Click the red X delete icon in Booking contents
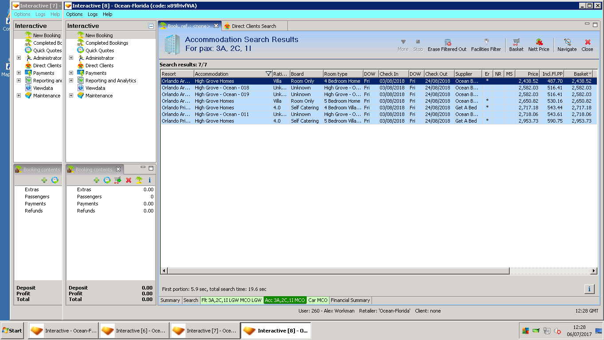This screenshot has width=604, height=340. point(128,180)
